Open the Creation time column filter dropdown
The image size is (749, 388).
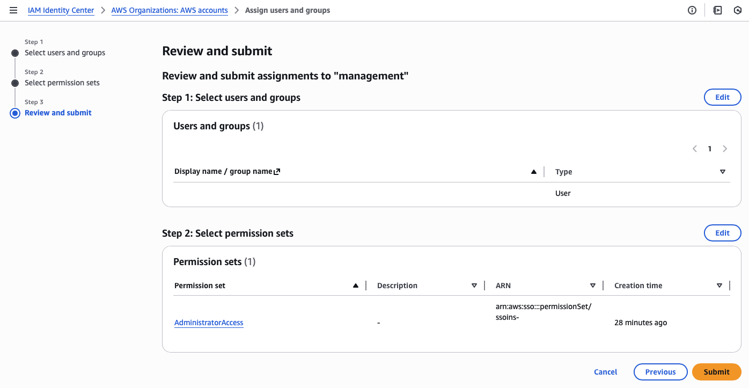click(719, 285)
